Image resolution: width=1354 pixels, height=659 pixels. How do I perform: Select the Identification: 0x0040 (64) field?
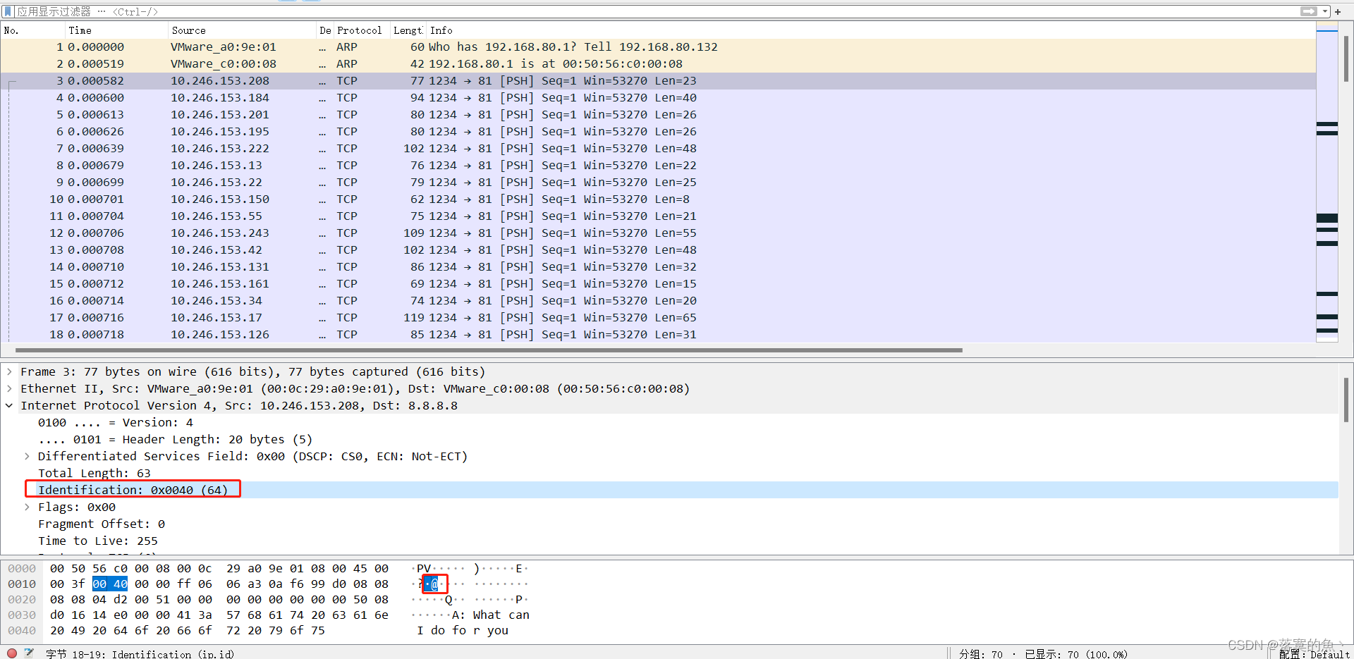click(133, 490)
